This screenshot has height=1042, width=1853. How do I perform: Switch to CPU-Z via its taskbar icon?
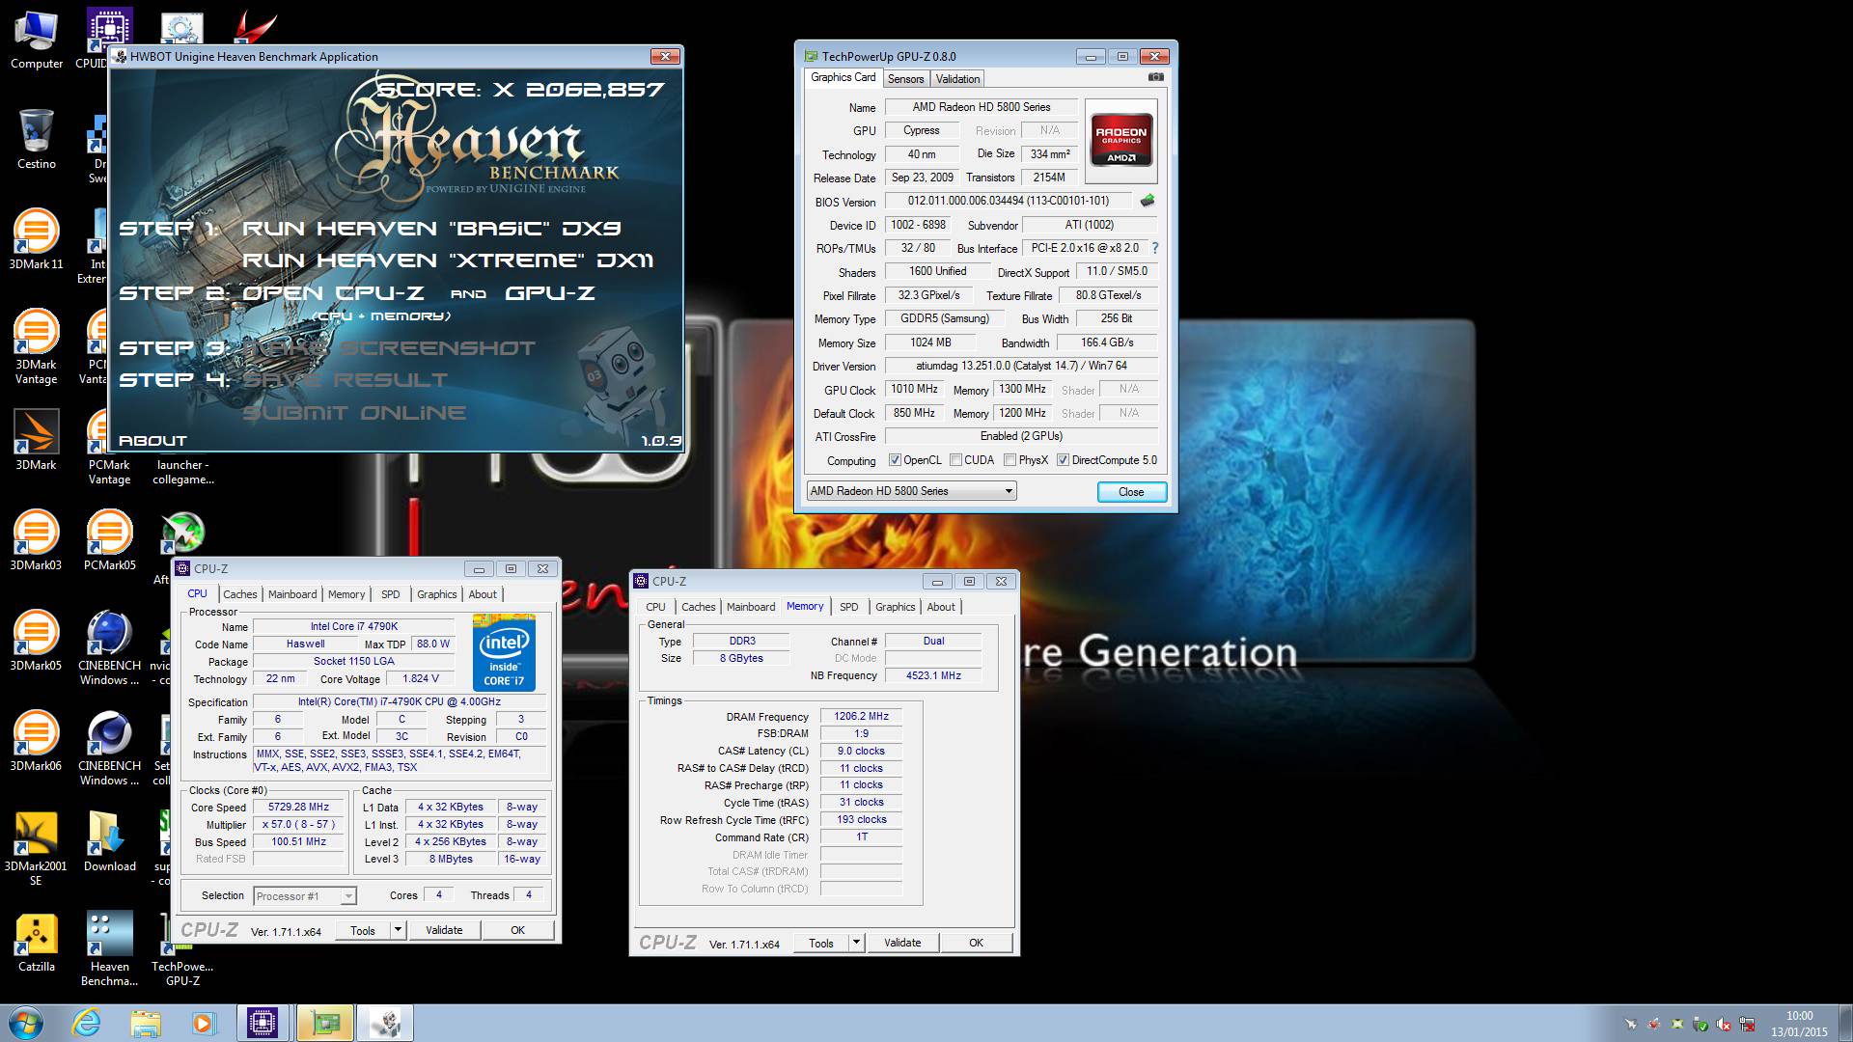263,1023
